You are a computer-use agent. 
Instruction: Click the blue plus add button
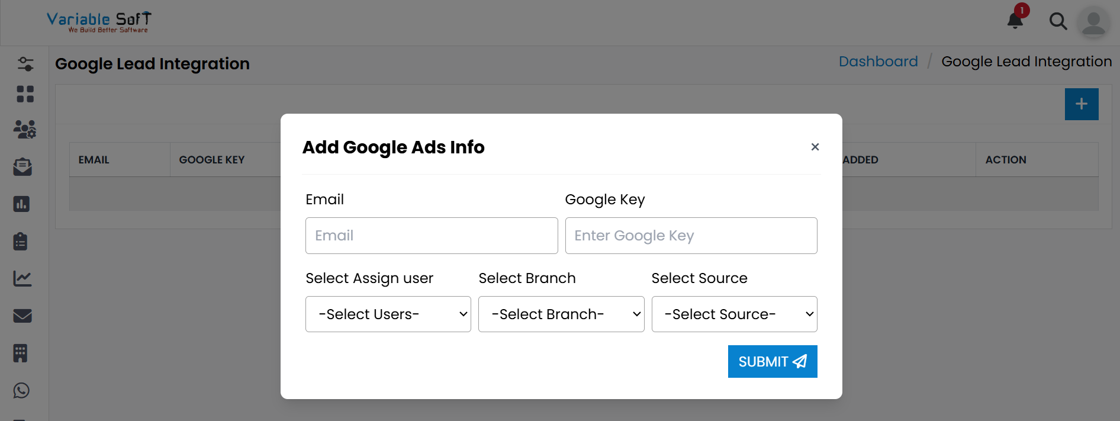pyautogui.click(x=1082, y=104)
